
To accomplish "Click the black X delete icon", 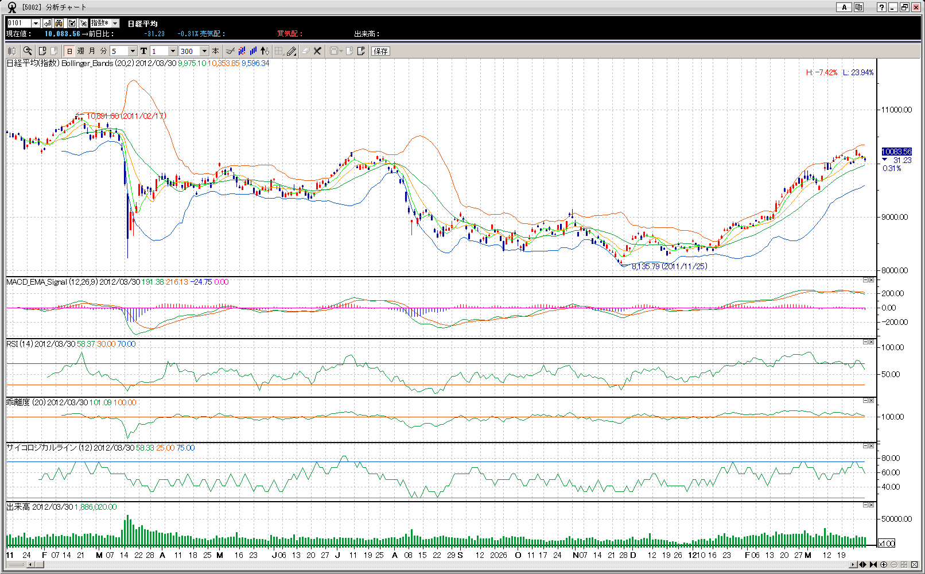I will 317,51.
